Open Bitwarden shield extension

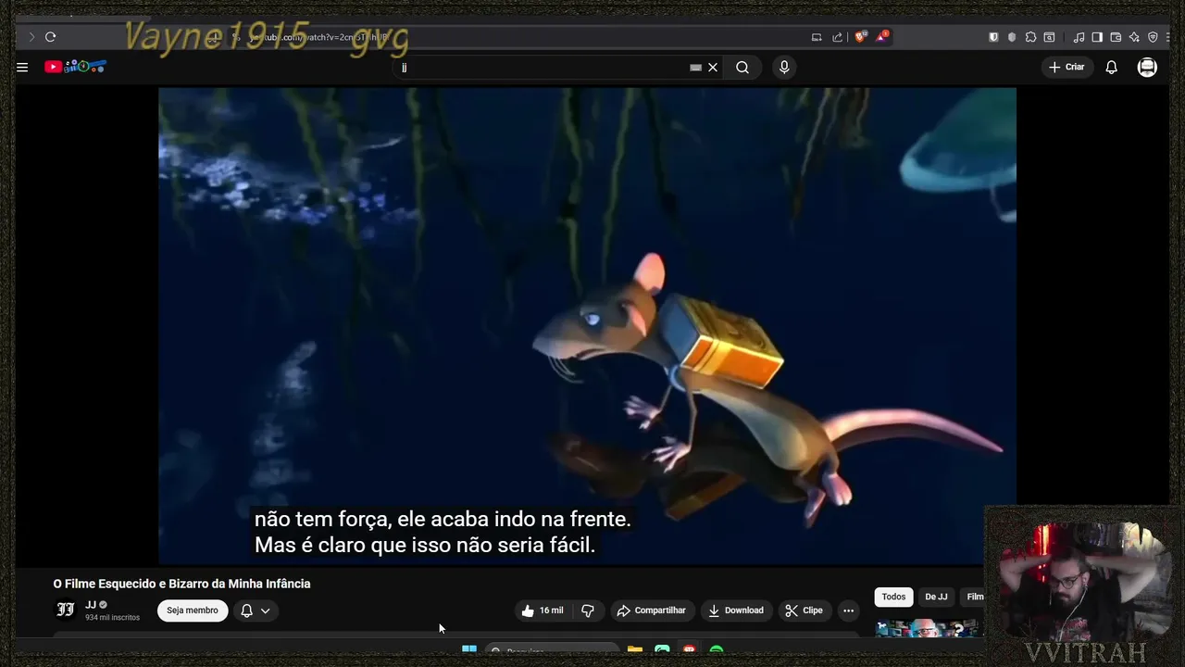coord(993,37)
